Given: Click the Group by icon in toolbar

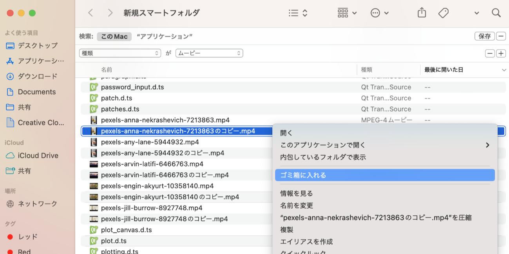Looking at the screenshot, I should (x=344, y=13).
